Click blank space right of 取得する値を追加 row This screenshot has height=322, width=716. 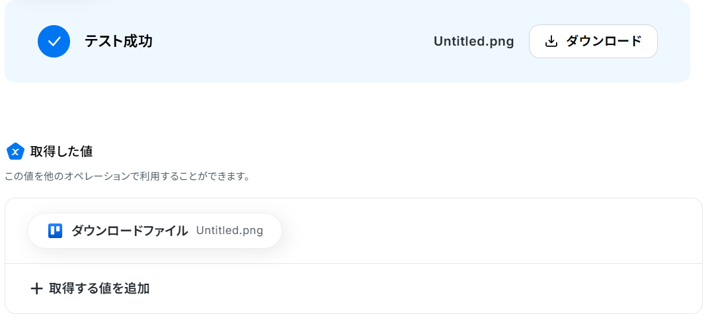pos(424,289)
